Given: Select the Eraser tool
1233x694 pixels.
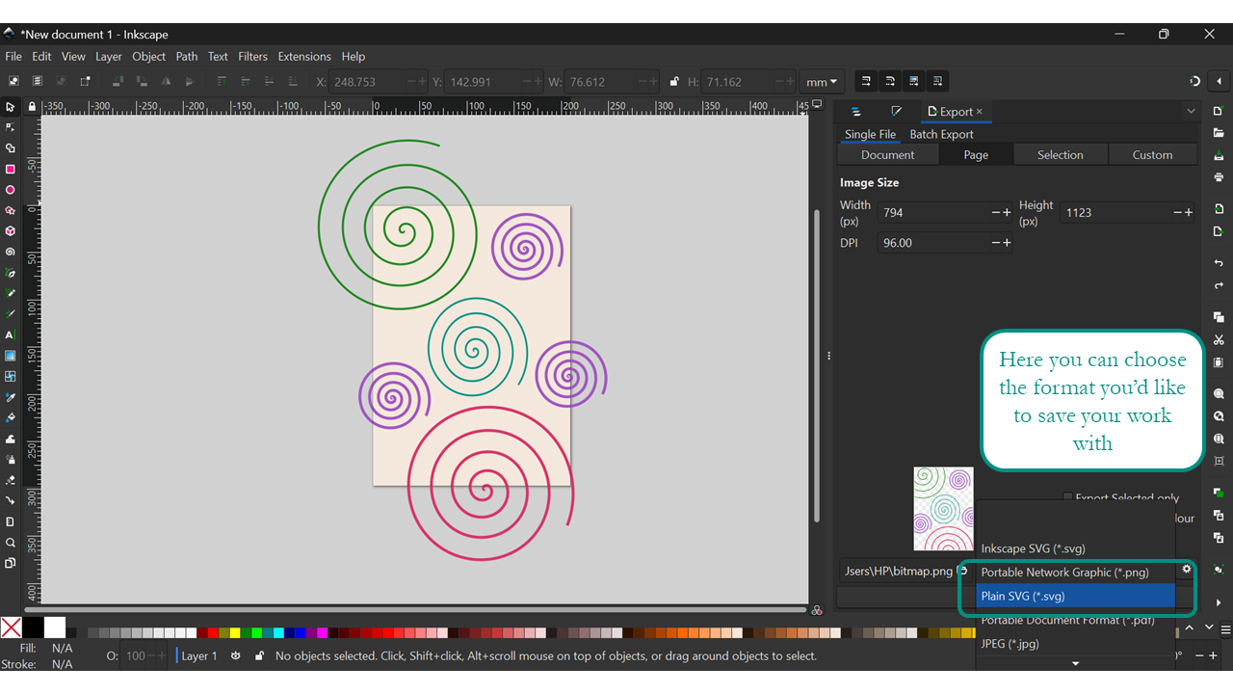Looking at the screenshot, I should point(11,480).
